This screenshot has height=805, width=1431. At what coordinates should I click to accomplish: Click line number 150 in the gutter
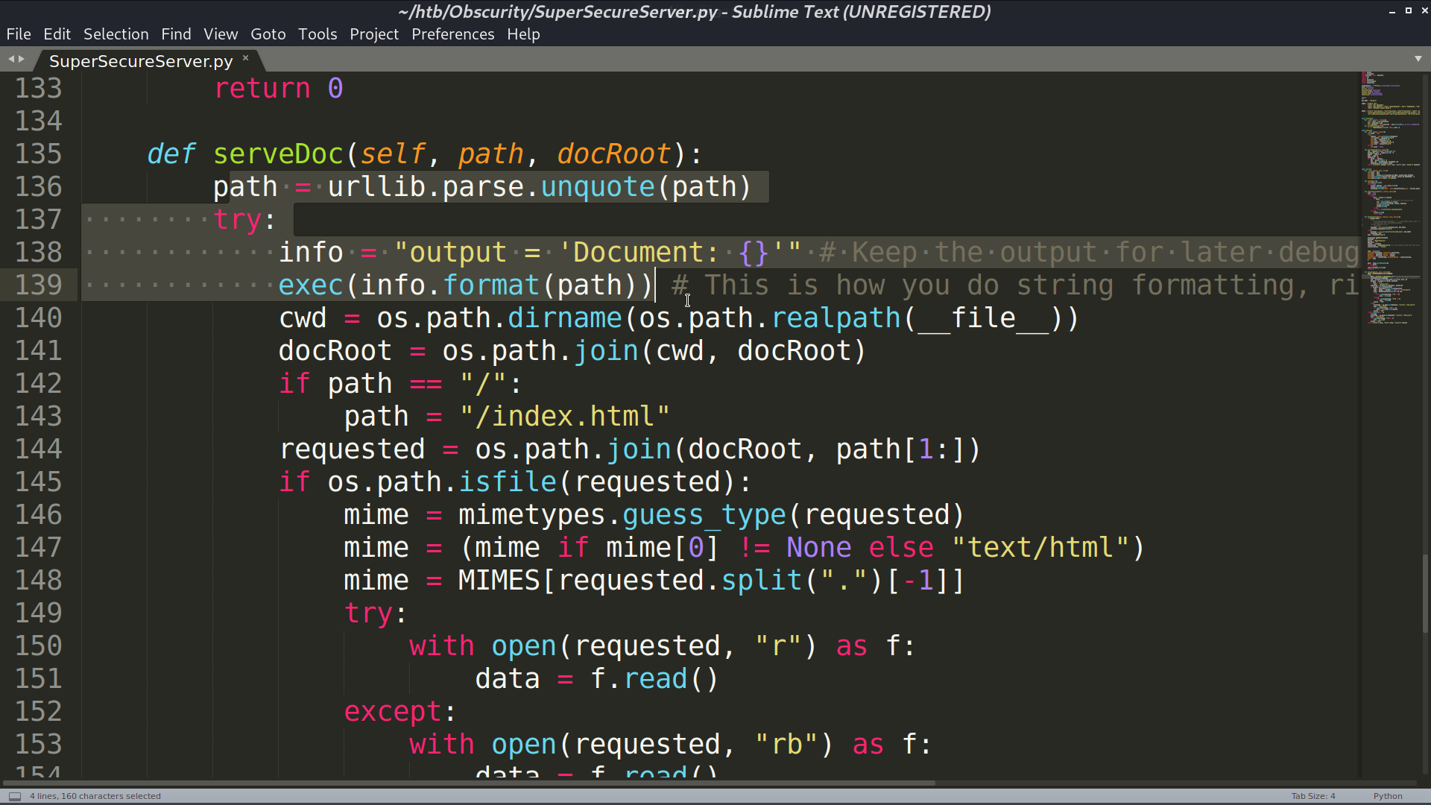pyautogui.click(x=39, y=646)
